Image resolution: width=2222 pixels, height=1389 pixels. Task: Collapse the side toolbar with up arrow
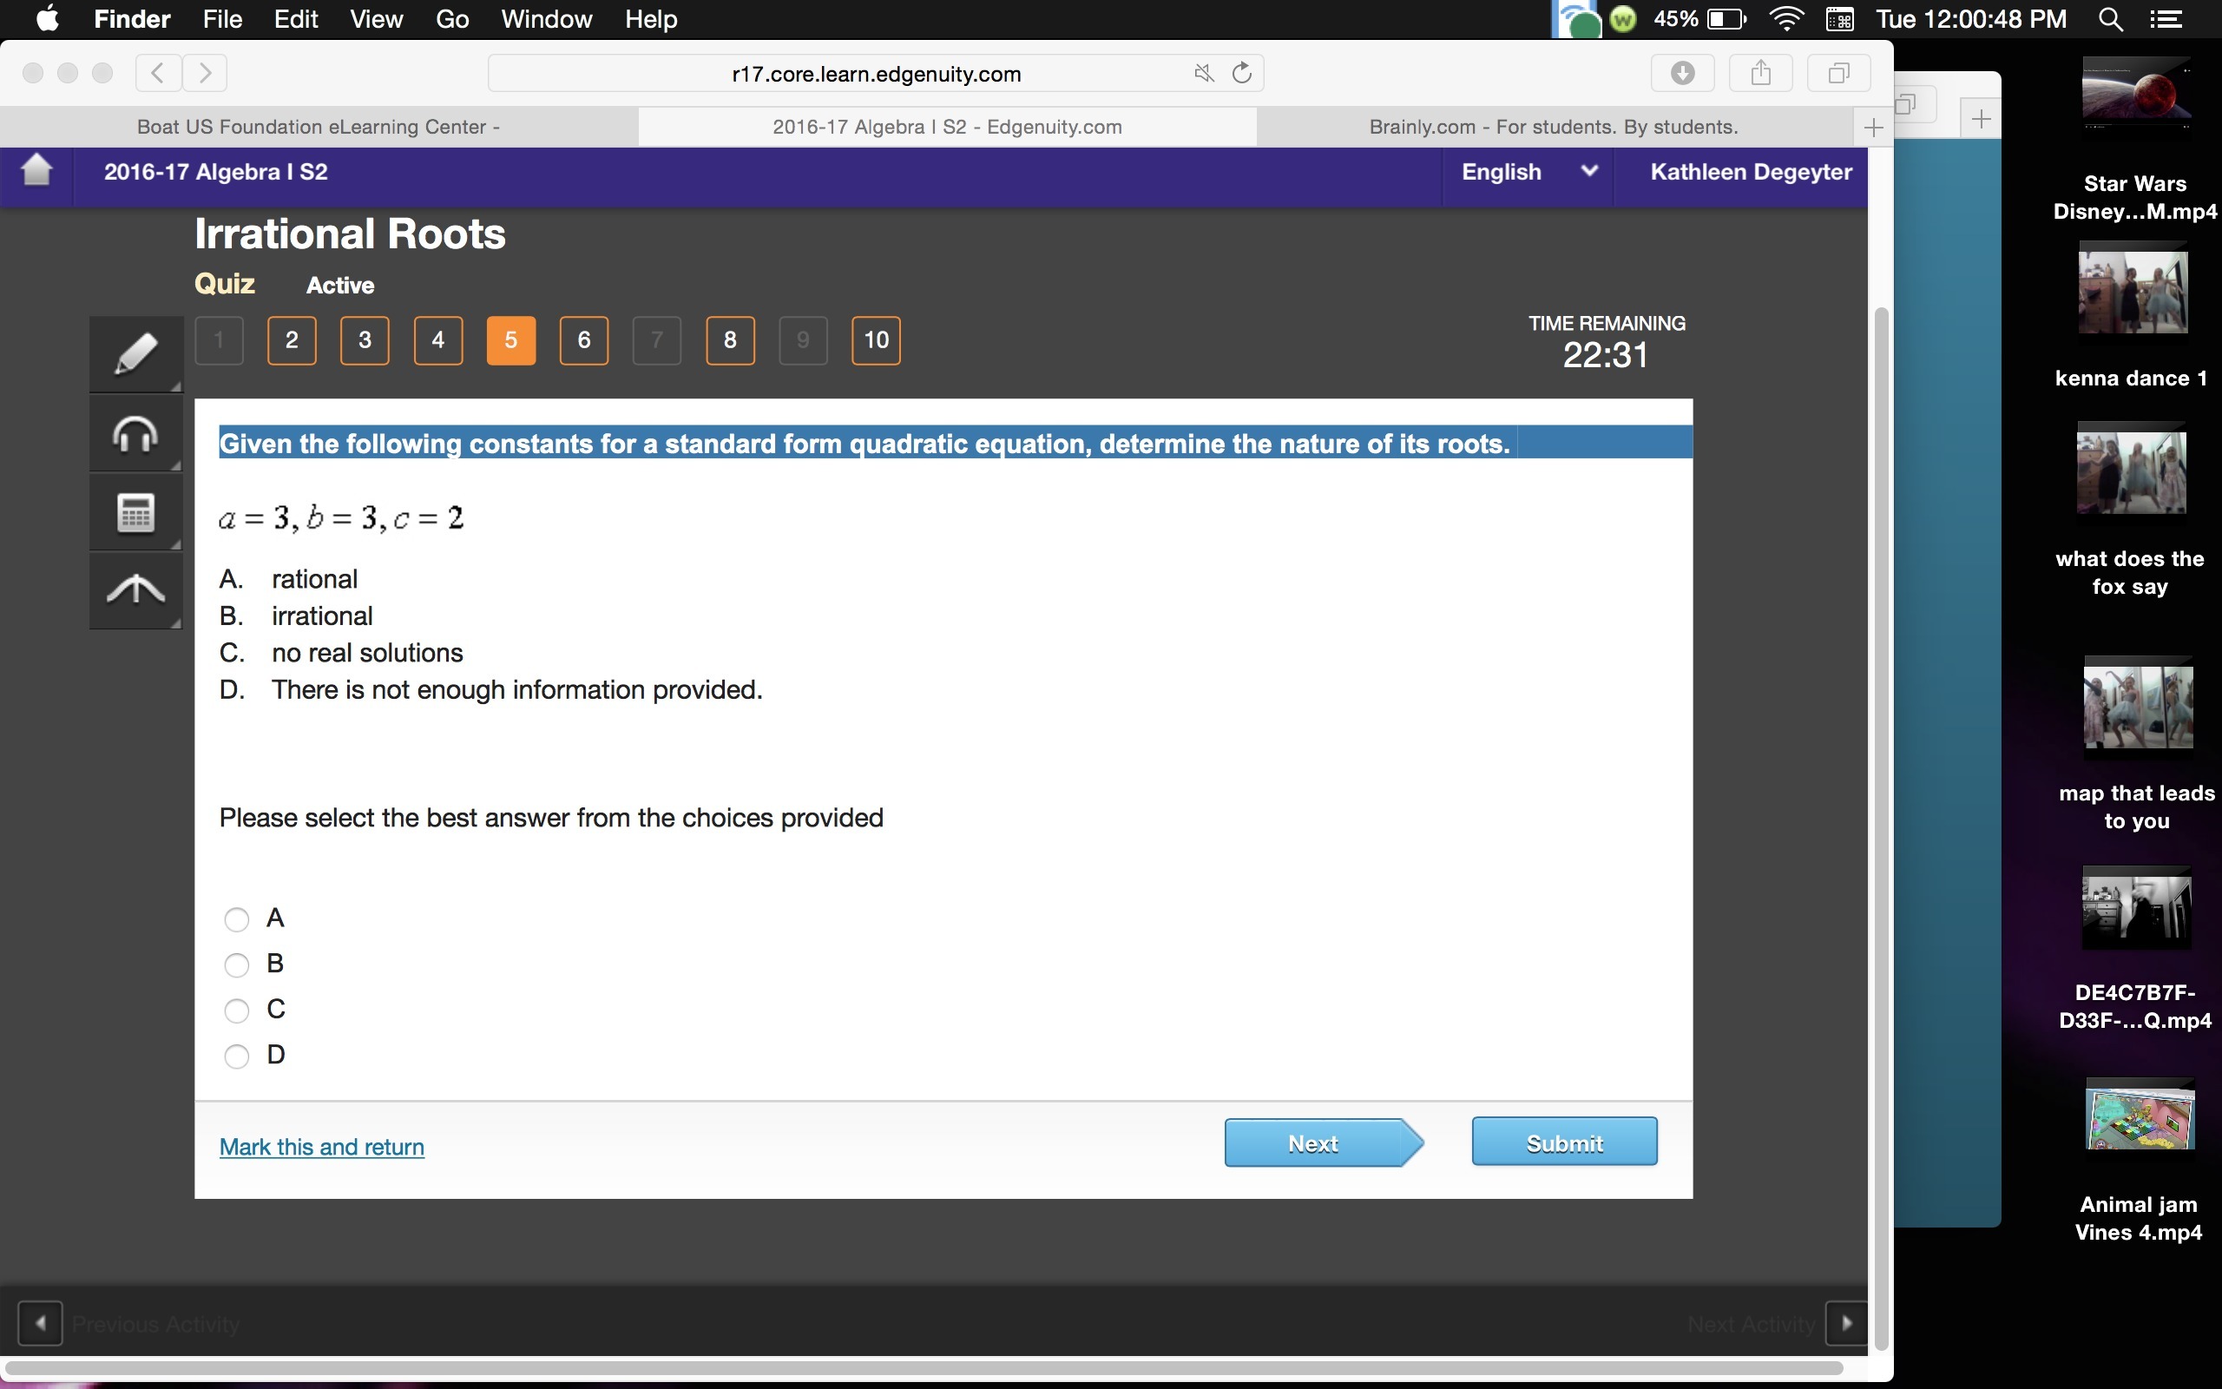coord(135,589)
